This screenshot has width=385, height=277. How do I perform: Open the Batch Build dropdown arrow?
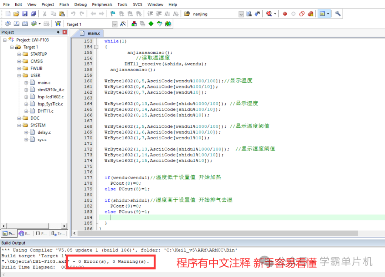(x=40, y=24)
